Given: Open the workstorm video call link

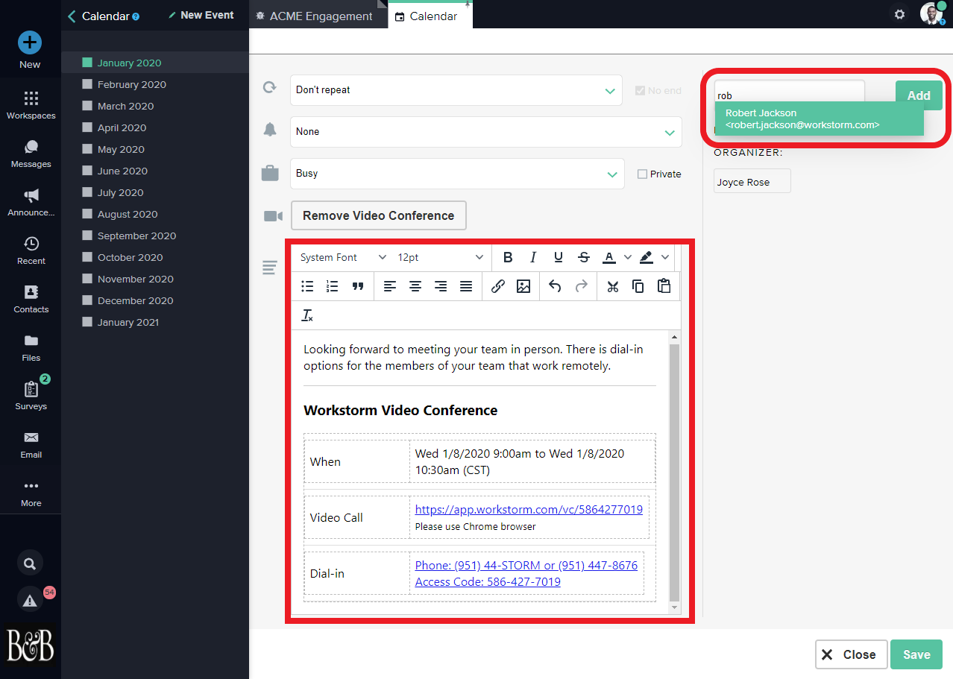Looking at the screenshot, I should click(529, 510).
